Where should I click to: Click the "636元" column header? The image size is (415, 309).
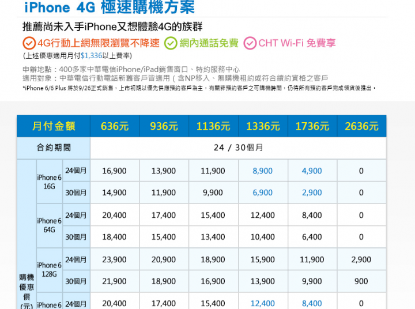click(115, 126)
